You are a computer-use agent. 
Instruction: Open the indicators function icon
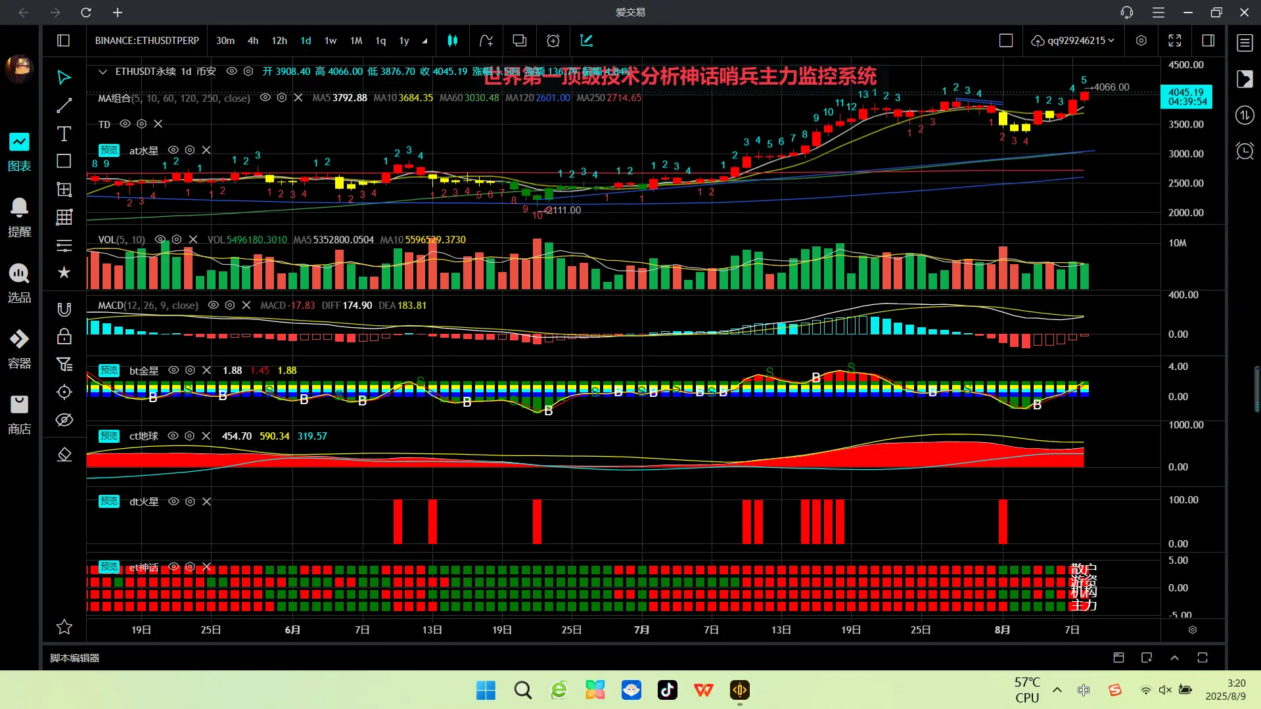pyautogui.click(x=486, y=41)
